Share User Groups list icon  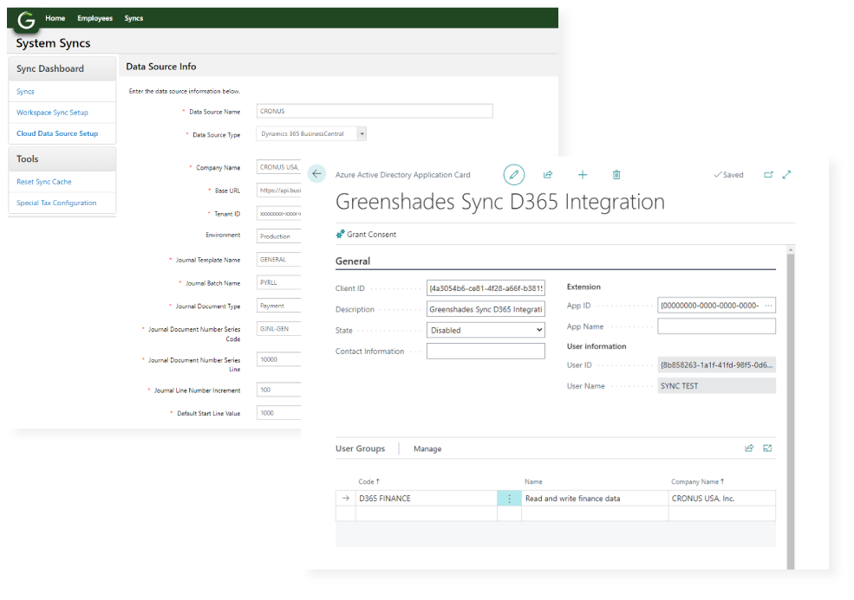749,448
